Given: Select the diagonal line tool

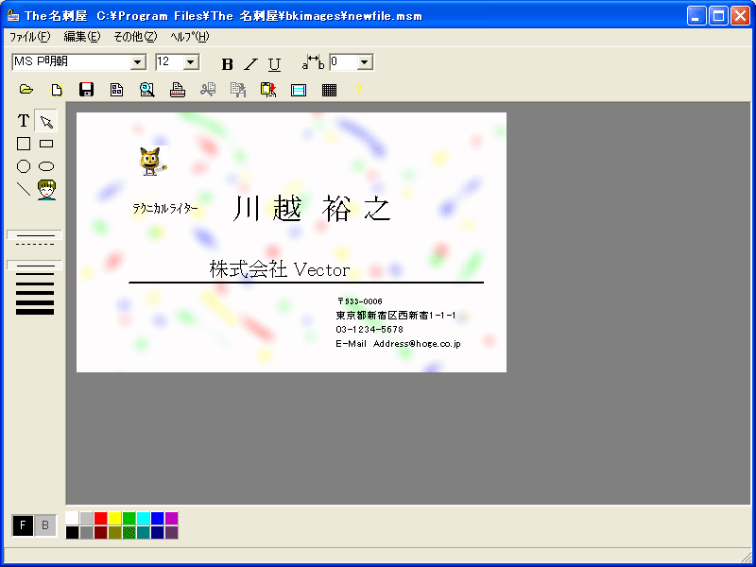Looking at the screenshot, I should click(x=23, y=189).
